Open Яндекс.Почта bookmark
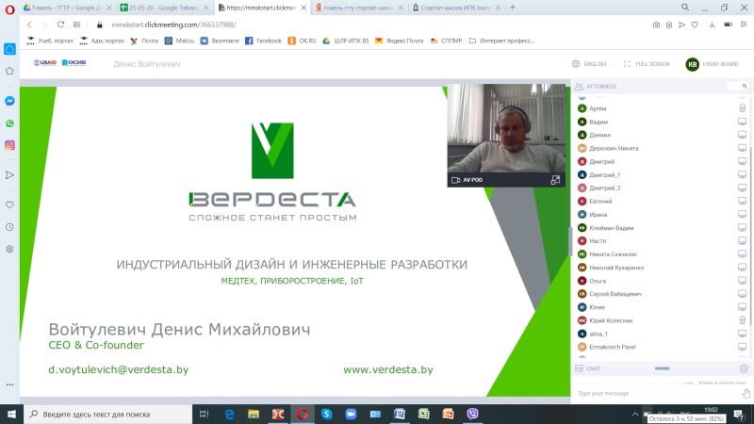 point(399,41)
